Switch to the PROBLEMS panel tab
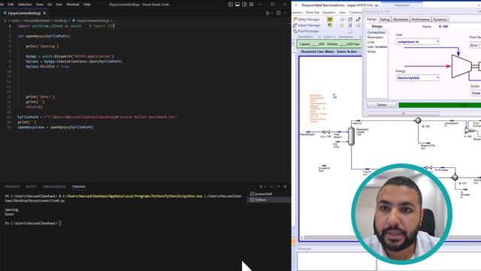 pyautogui.click(x=12, y=187)
